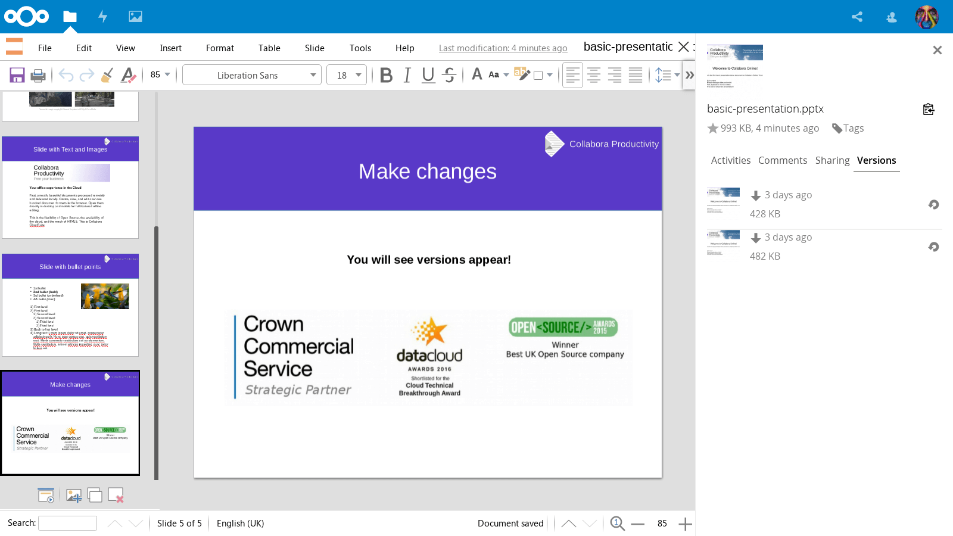Click the Print icon in toolbar
The width and height of the screenshot is (953, 536).
click(38, 75)
